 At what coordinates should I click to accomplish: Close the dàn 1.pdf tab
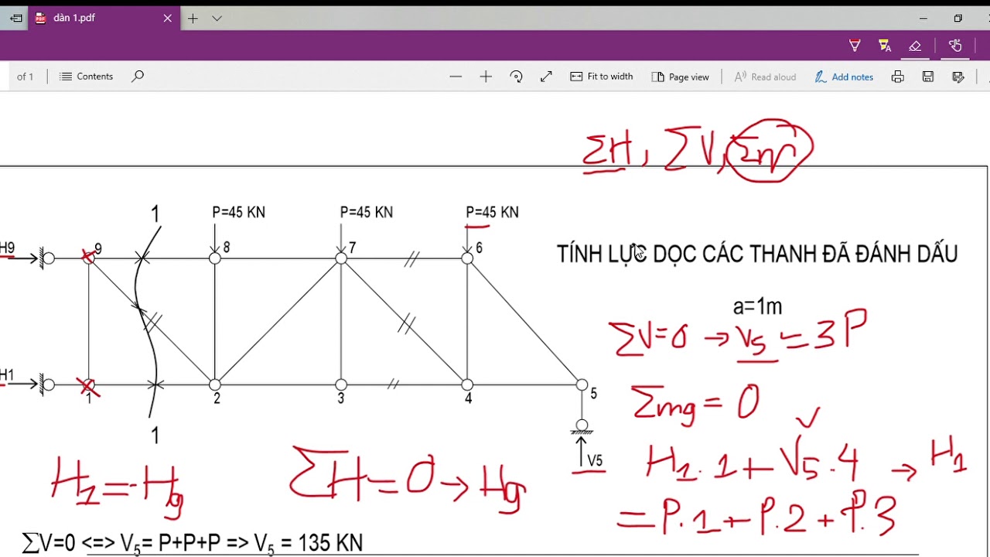click(167, 18)
